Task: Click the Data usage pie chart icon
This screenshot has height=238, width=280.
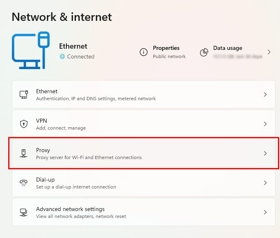Action: tap(204, 52)
